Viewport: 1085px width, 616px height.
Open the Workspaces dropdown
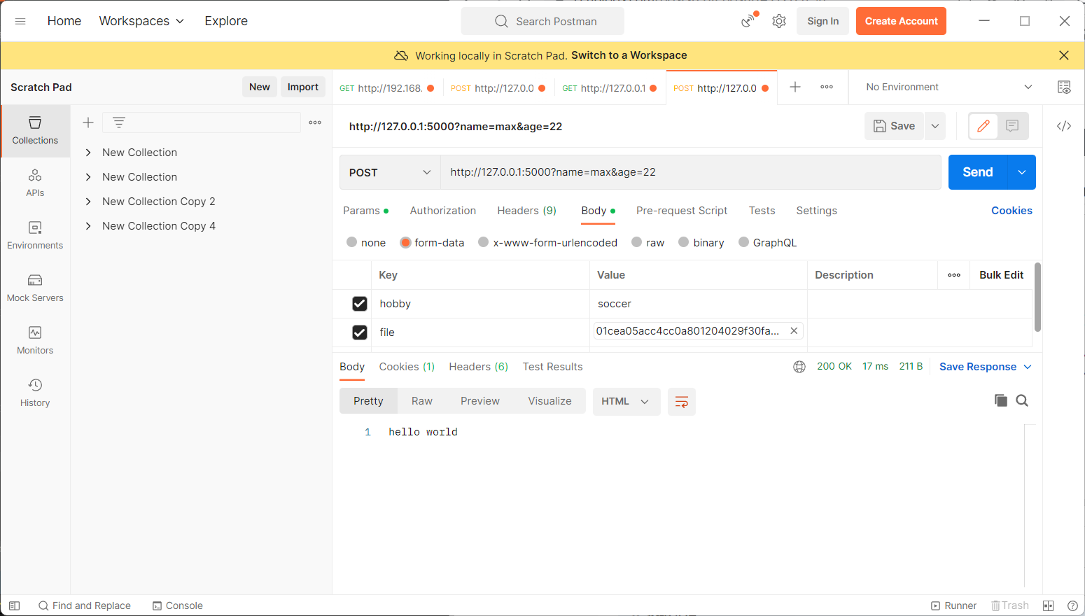pyautogui.click(x=142, y=21)
